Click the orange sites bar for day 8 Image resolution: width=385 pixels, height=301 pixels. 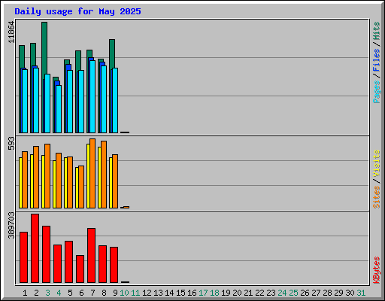click(x=104, y=175)
